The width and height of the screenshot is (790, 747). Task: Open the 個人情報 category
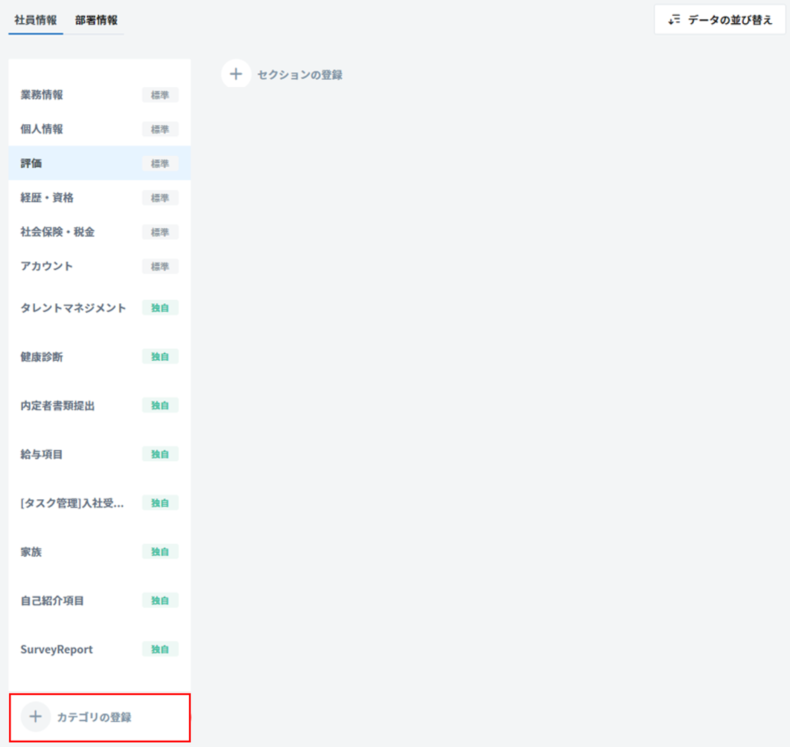pos(42,129)
